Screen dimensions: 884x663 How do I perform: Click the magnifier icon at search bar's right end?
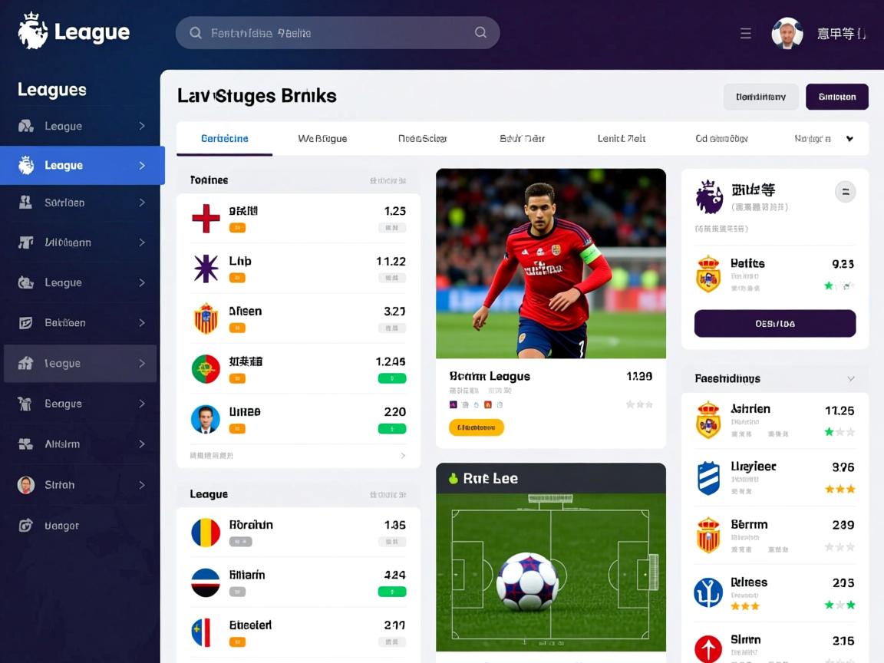480,33
